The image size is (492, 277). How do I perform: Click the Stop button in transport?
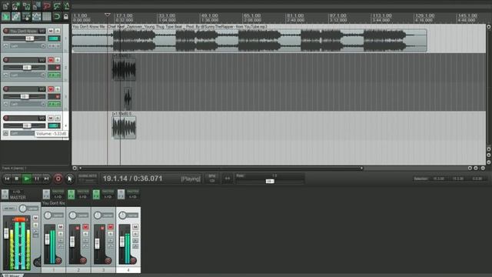(x=17, y=179)
